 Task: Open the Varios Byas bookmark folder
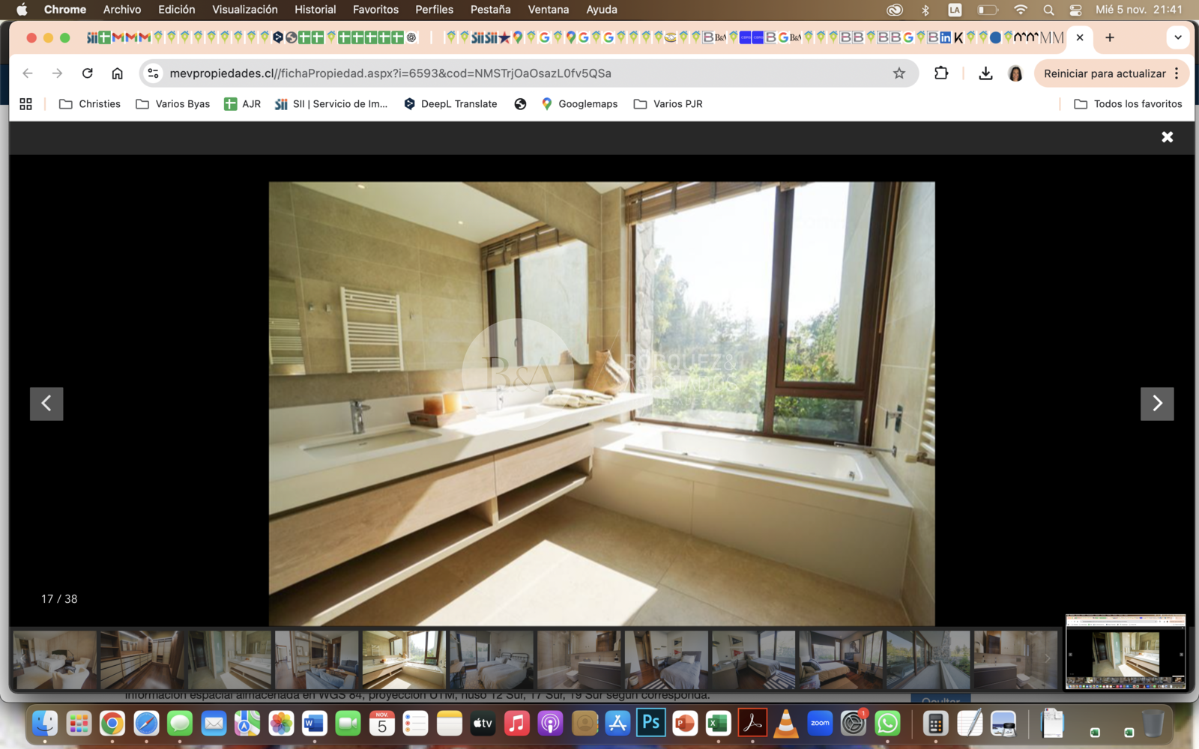pos(173,104)
